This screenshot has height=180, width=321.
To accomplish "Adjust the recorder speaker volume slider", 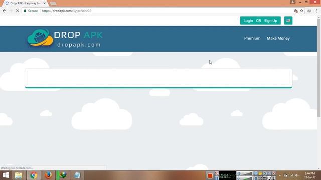I will [247, 174].
